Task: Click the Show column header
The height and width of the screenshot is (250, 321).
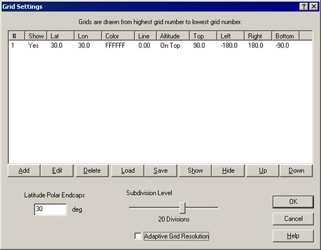Action: (36, 36)
